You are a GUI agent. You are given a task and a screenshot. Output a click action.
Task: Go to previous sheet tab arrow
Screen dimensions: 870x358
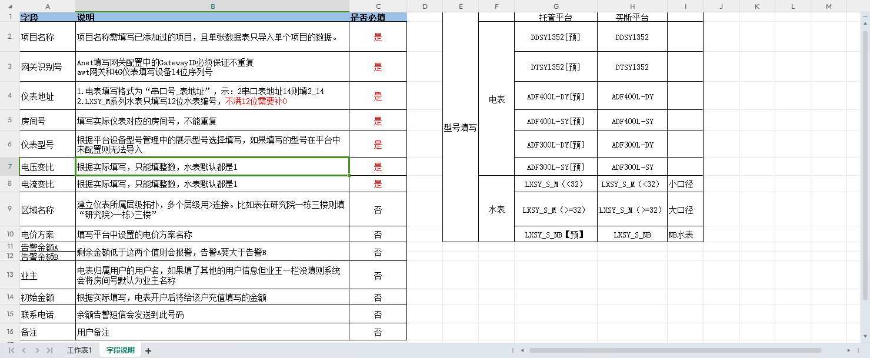(24, 350)
